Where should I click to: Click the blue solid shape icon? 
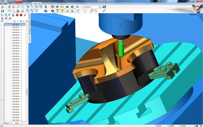click(46, 11)
